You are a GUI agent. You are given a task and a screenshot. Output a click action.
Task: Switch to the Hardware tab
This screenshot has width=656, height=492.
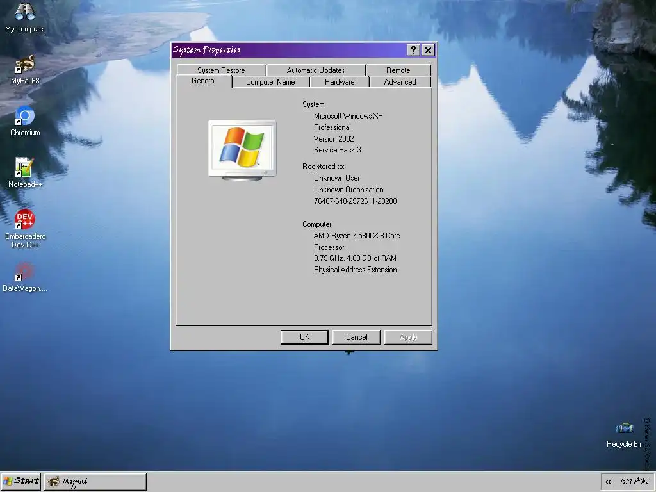340,82
